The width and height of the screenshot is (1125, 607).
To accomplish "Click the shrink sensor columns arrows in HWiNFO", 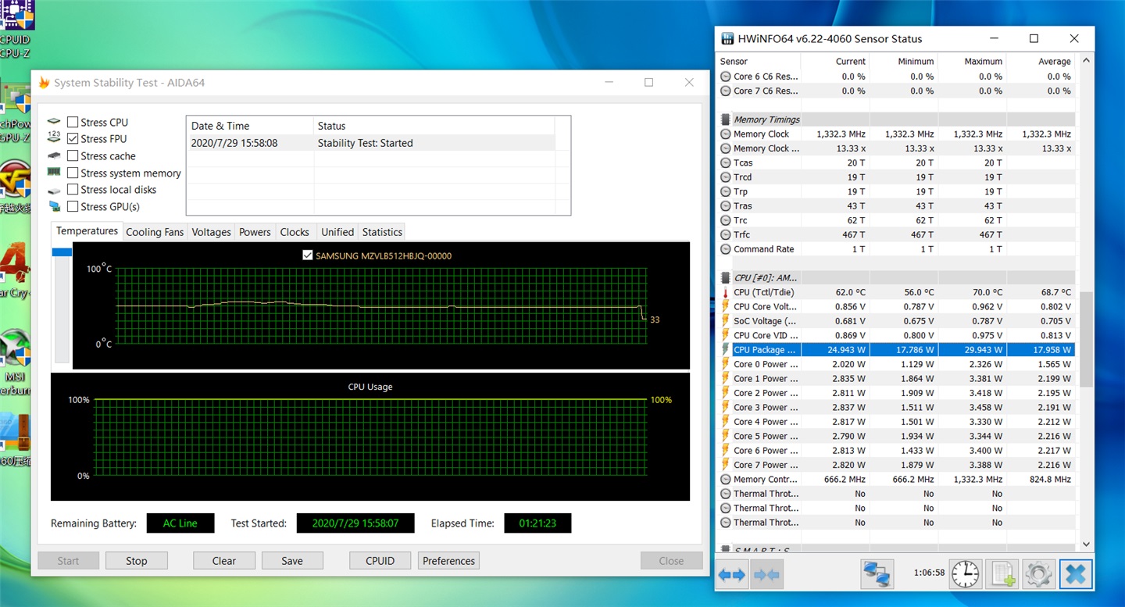I will click(x=766, y=574).
